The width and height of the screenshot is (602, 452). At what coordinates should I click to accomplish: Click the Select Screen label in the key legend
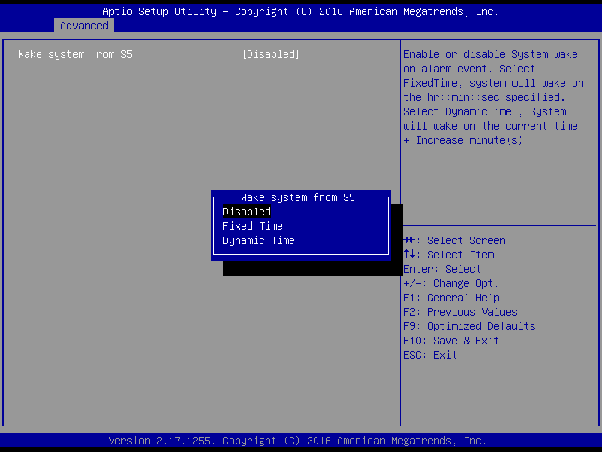[x=467, y=240]
